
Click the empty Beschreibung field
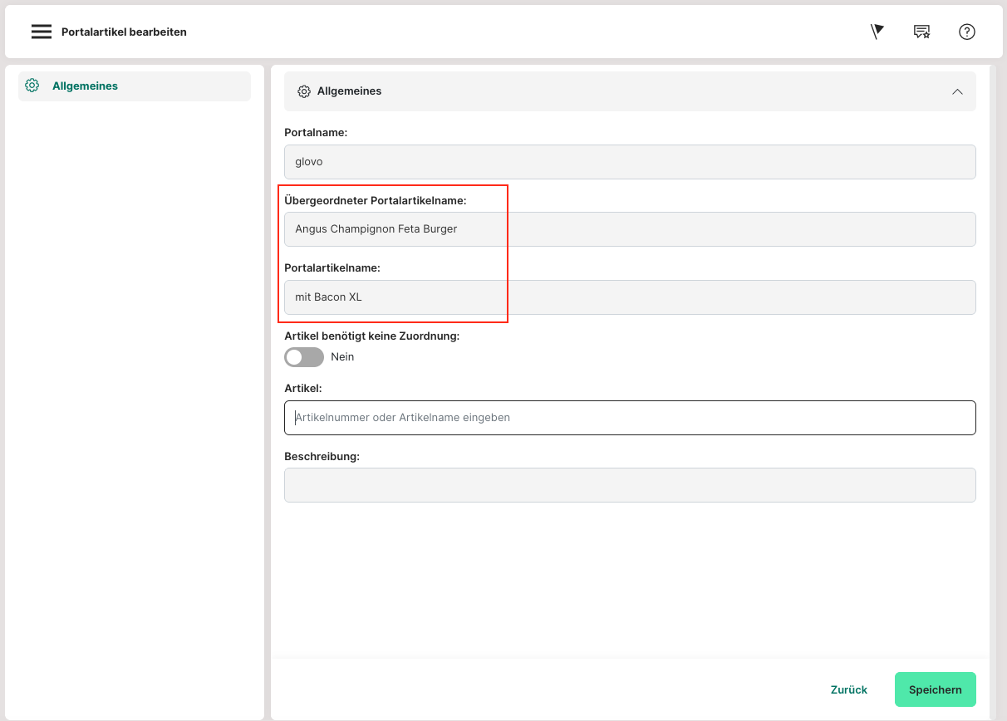click(x=630, y=485)
